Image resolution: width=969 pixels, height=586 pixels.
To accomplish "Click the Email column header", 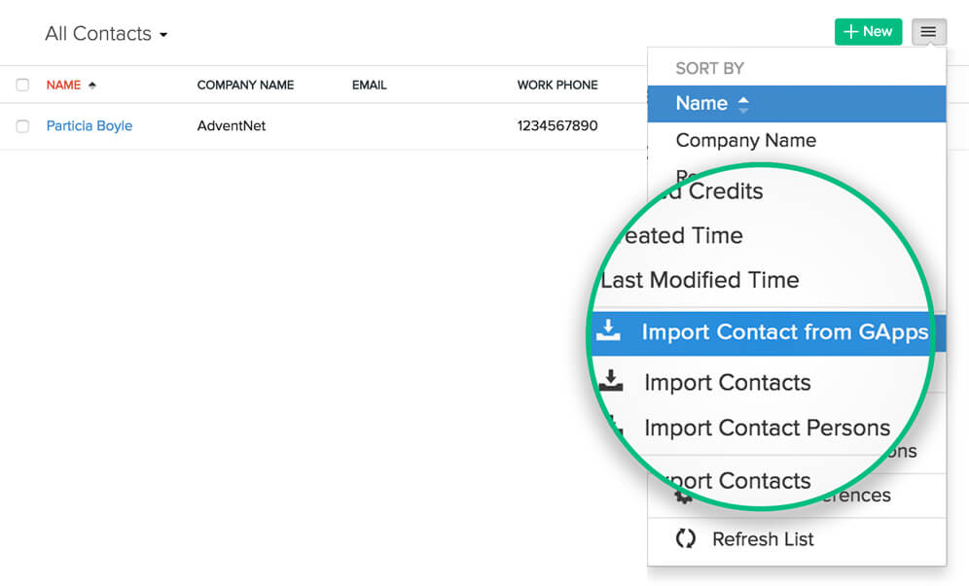I will (369, 86).
